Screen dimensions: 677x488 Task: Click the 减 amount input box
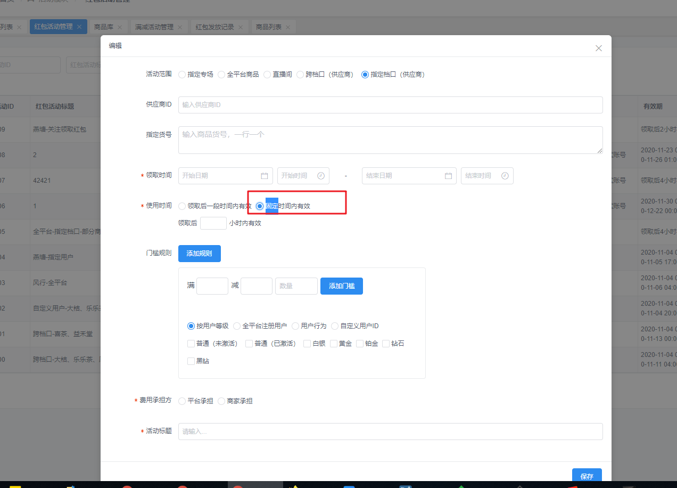tap(257, 286)
